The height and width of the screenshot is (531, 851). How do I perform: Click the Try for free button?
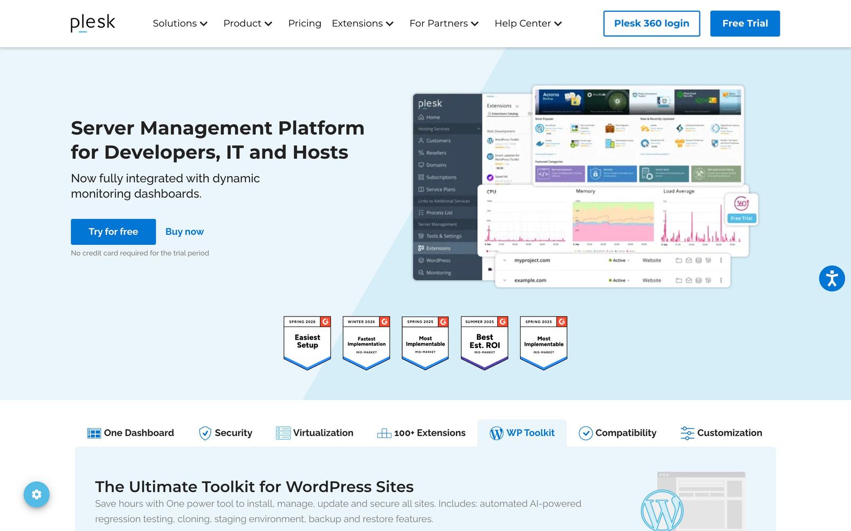113,232
